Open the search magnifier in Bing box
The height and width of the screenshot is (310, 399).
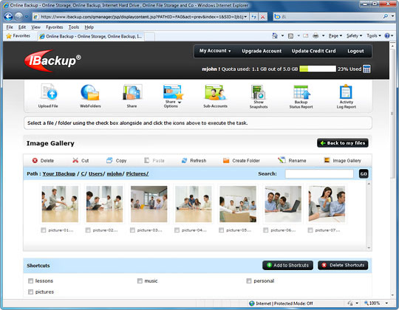pos(386,16)
